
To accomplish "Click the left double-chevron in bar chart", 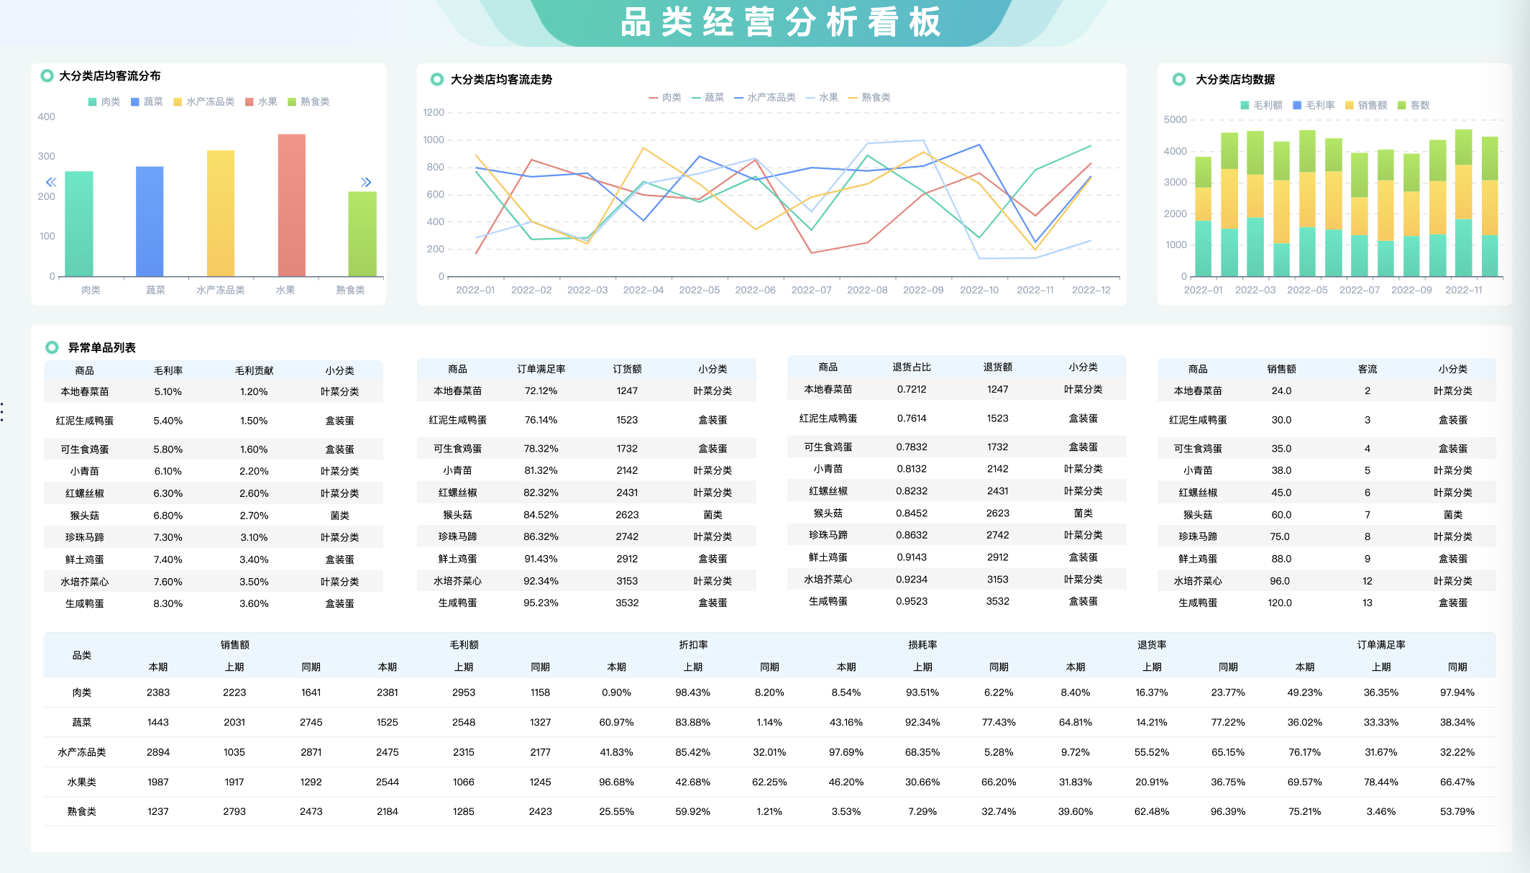I will 51,182.
